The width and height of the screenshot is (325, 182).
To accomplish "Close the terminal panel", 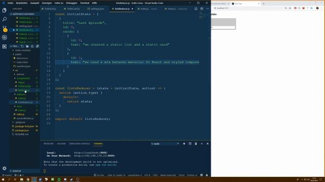I will (x=208, y=144).
